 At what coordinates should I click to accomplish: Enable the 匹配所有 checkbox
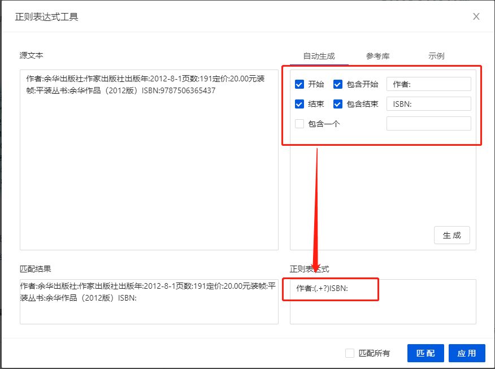coord(350,353)
